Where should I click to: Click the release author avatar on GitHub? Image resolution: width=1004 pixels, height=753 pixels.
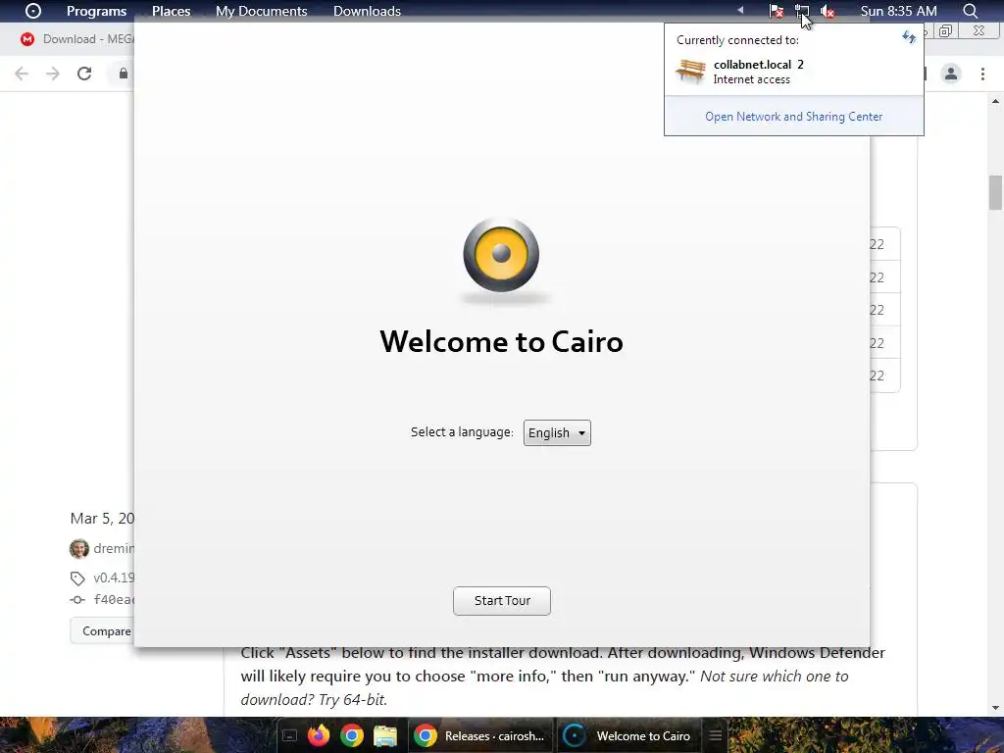pyautogui.click(x=79, y=549)
